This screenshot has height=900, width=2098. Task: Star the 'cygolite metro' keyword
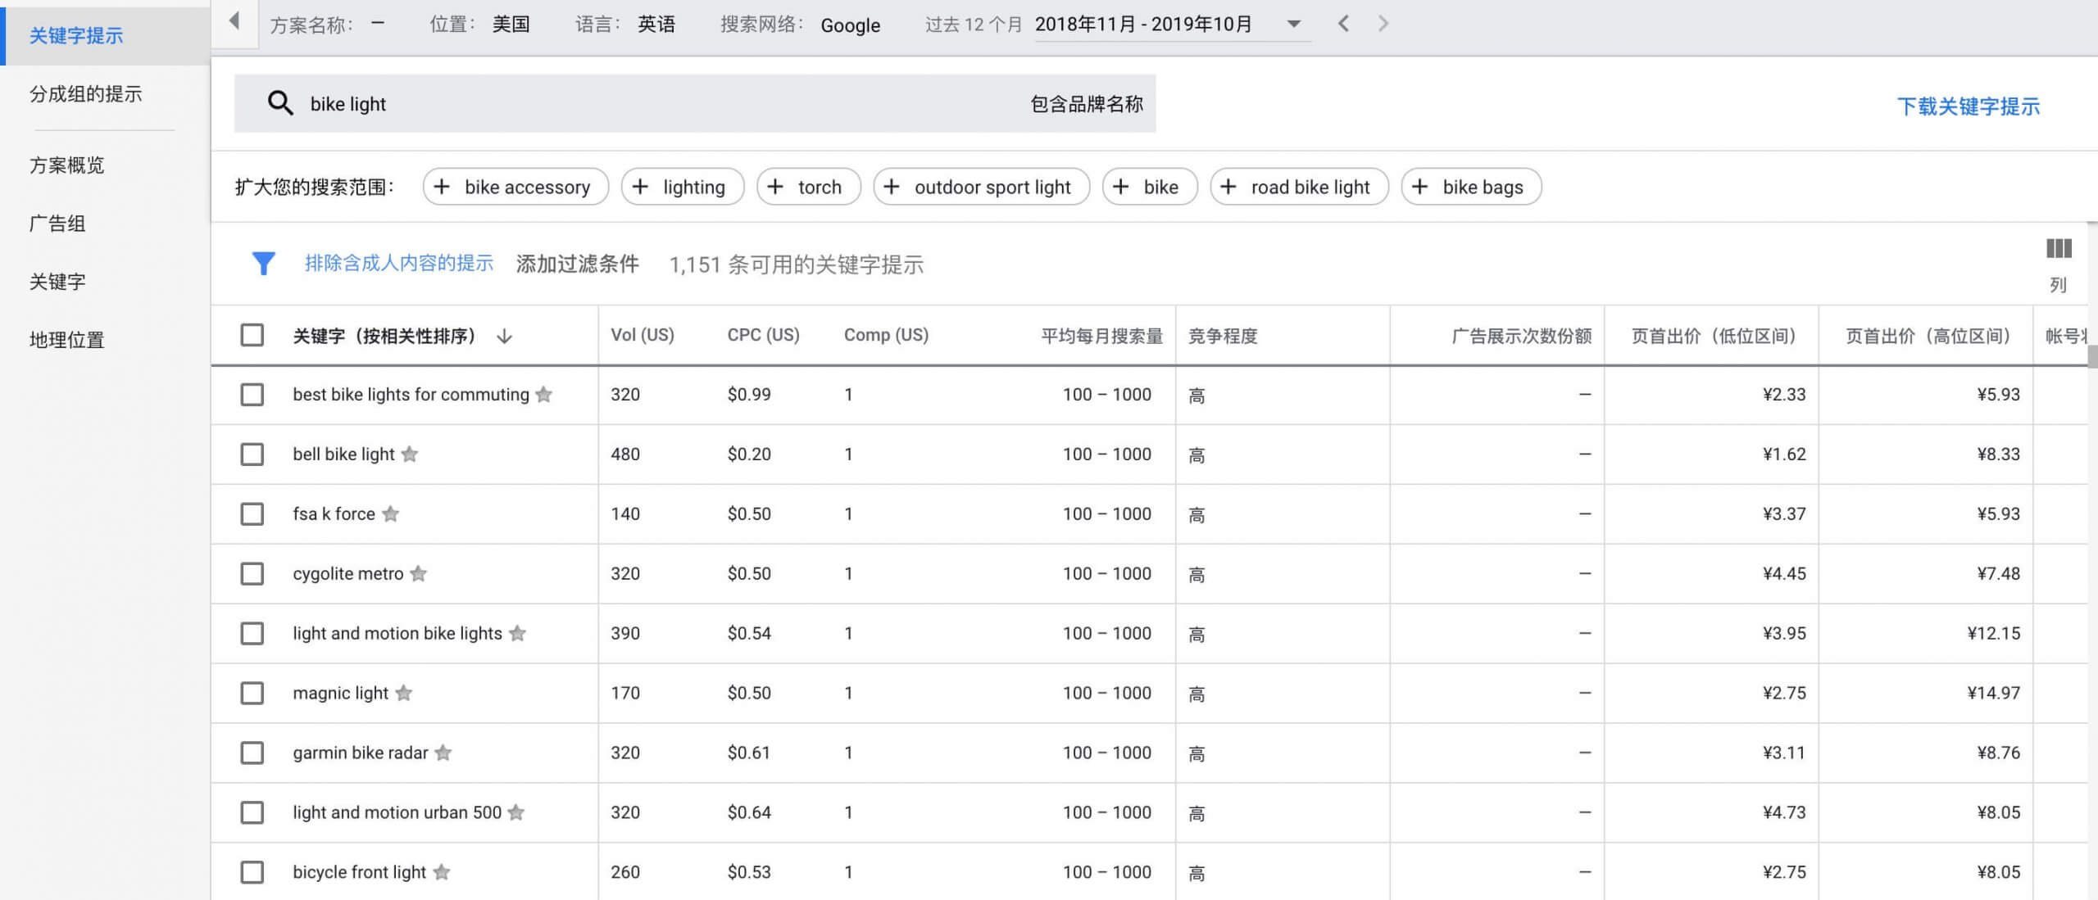419,574
